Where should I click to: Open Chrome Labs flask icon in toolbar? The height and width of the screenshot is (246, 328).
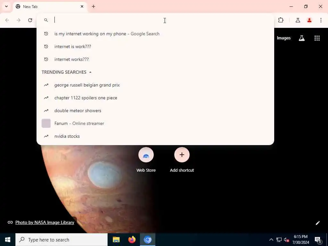298,20
